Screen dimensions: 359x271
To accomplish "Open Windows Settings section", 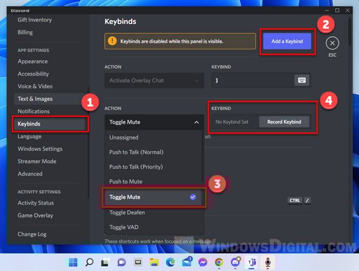I will point(40,149).
